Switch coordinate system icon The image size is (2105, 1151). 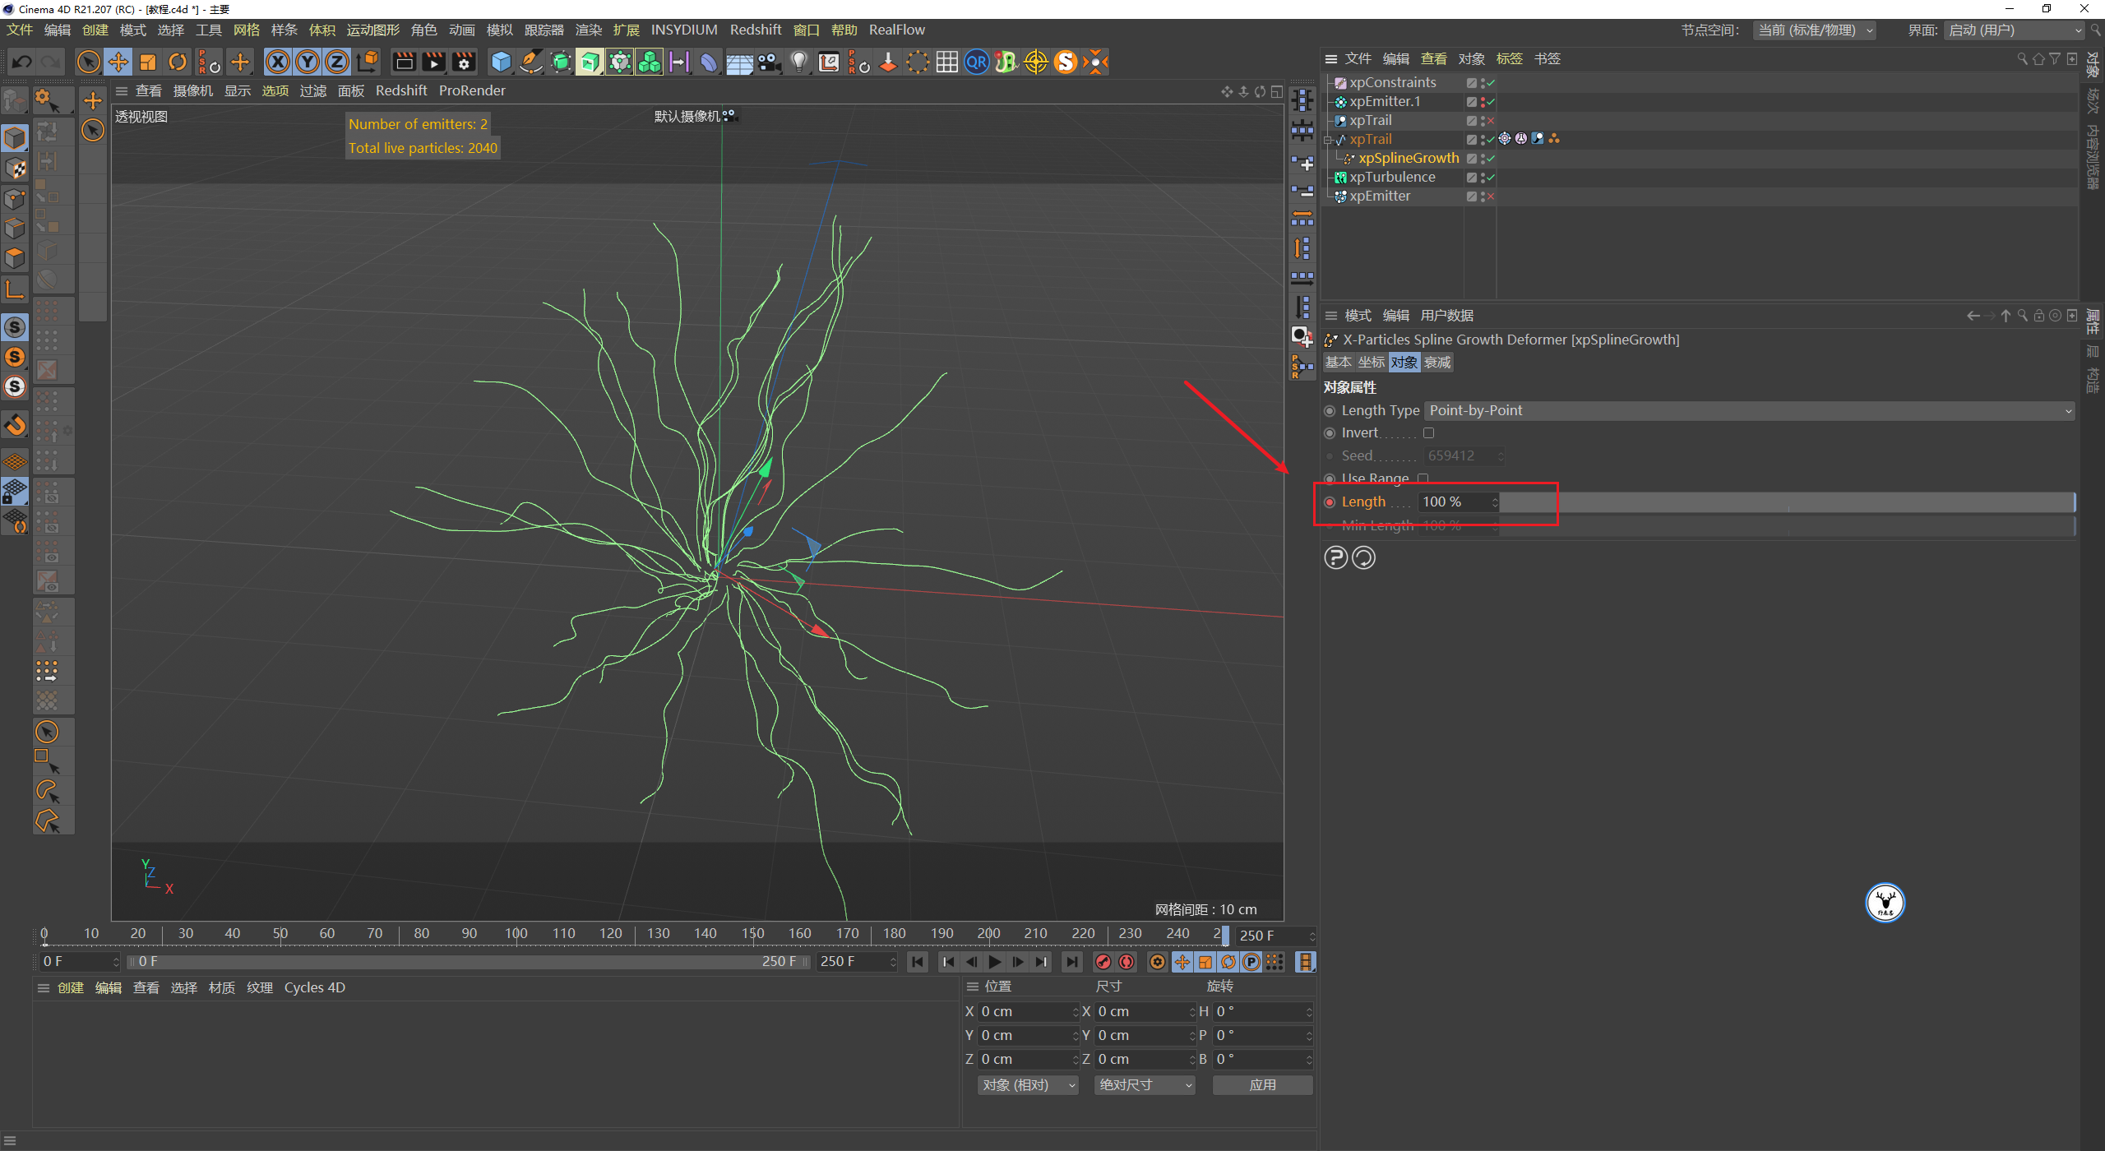(x=368, y=62)
